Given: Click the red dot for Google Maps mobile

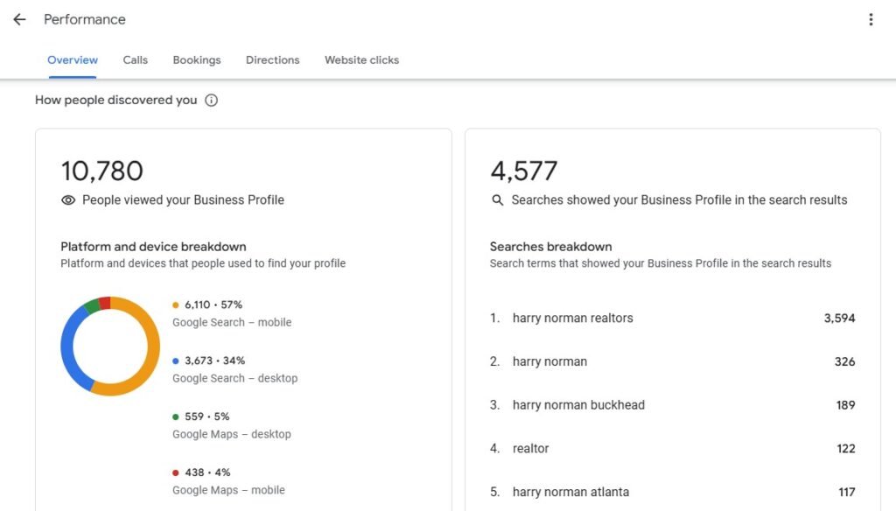Looking at the screenshot, I should 175,472.
